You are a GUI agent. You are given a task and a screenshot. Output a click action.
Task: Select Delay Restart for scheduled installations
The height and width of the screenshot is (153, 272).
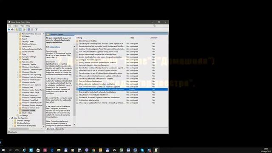coord(93,95)
